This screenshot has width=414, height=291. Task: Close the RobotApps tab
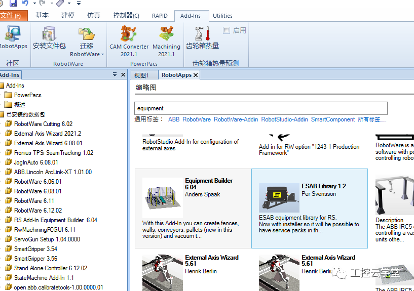196,75
